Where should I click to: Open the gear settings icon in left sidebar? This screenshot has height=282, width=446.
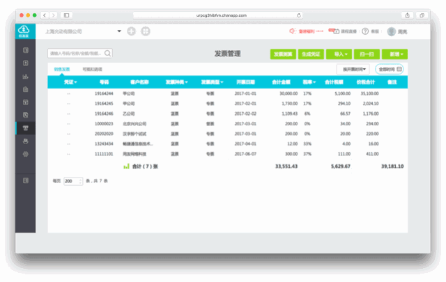26,154
